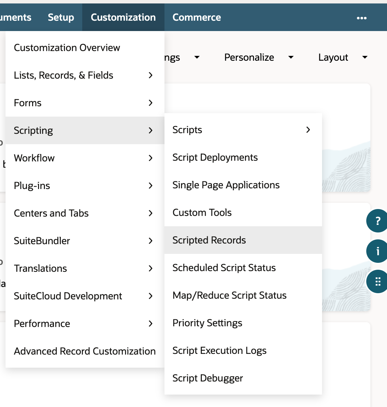
Task: Open Advanced Record Customization
Action: point(85,351)
